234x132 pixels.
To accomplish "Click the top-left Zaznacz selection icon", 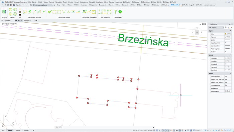I will tap(10, 10).
